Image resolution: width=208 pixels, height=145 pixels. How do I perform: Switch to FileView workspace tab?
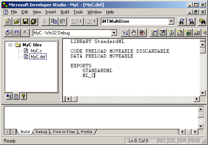(x=16, y=96)
